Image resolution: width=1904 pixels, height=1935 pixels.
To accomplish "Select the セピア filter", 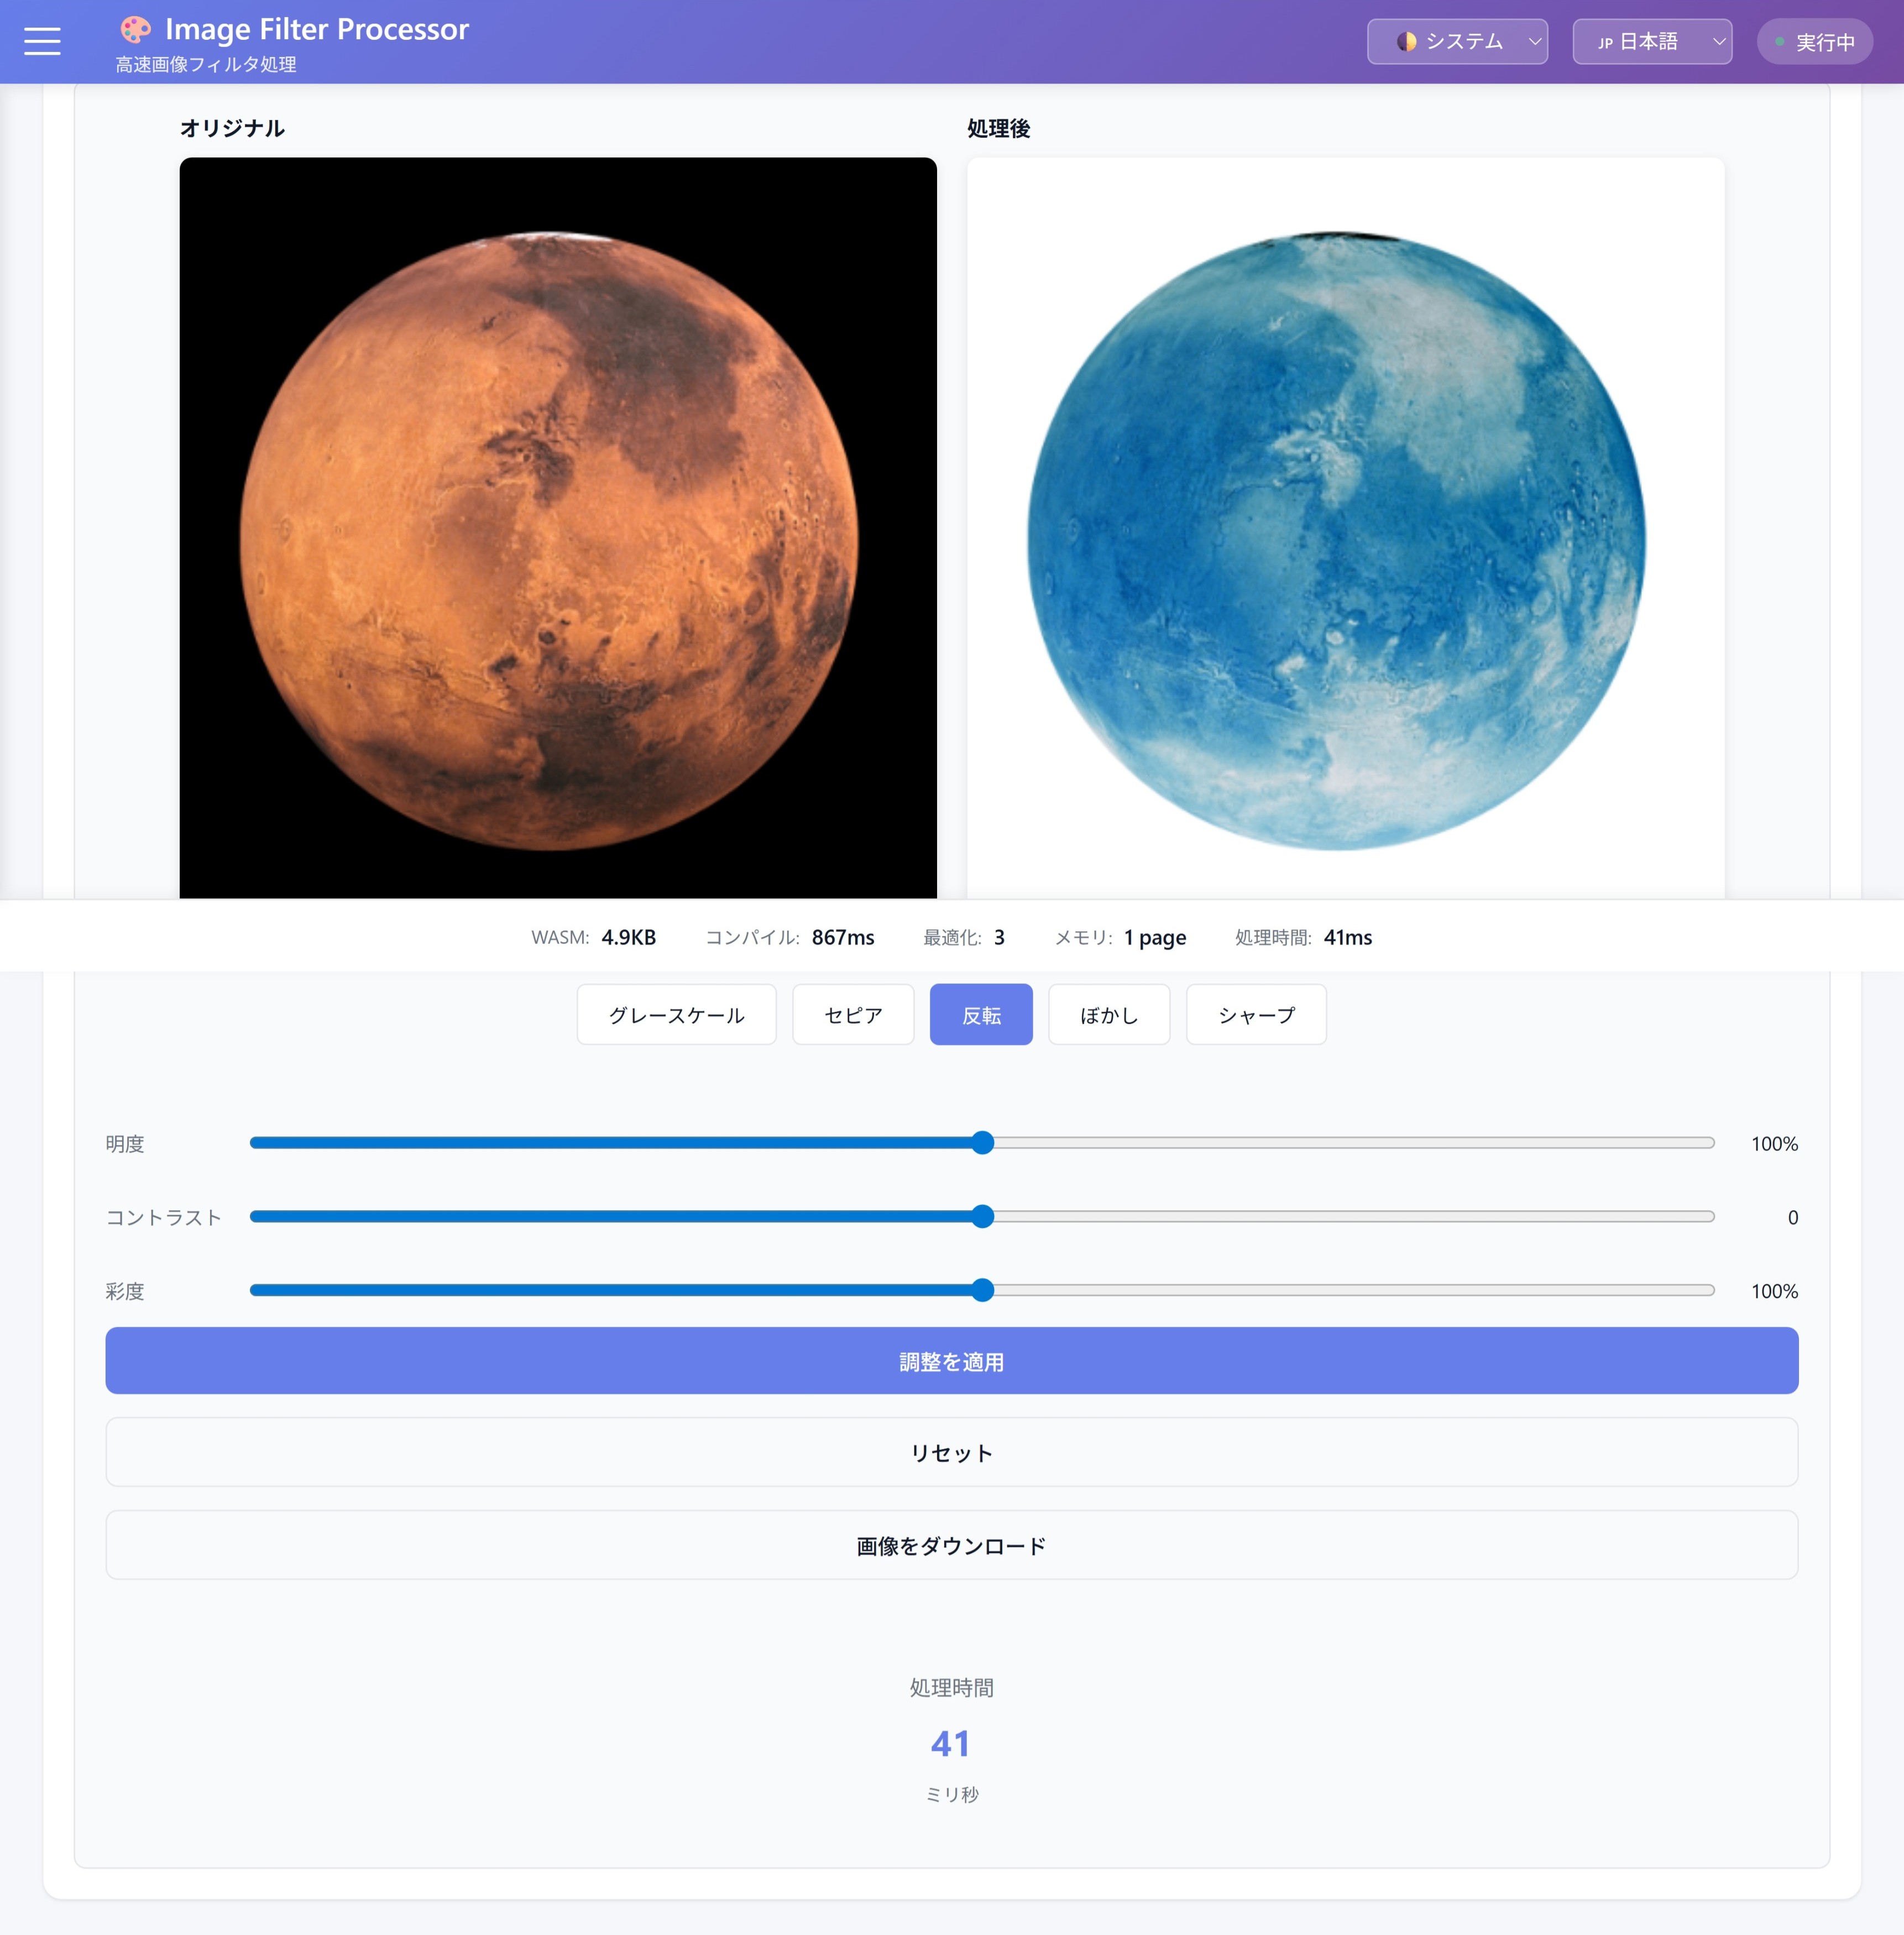I will pyautogui.click(x=853, y=1015).
